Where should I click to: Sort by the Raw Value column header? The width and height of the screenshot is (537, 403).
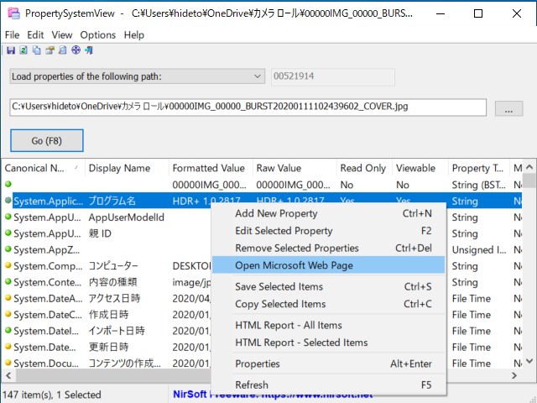pos(295,168)
